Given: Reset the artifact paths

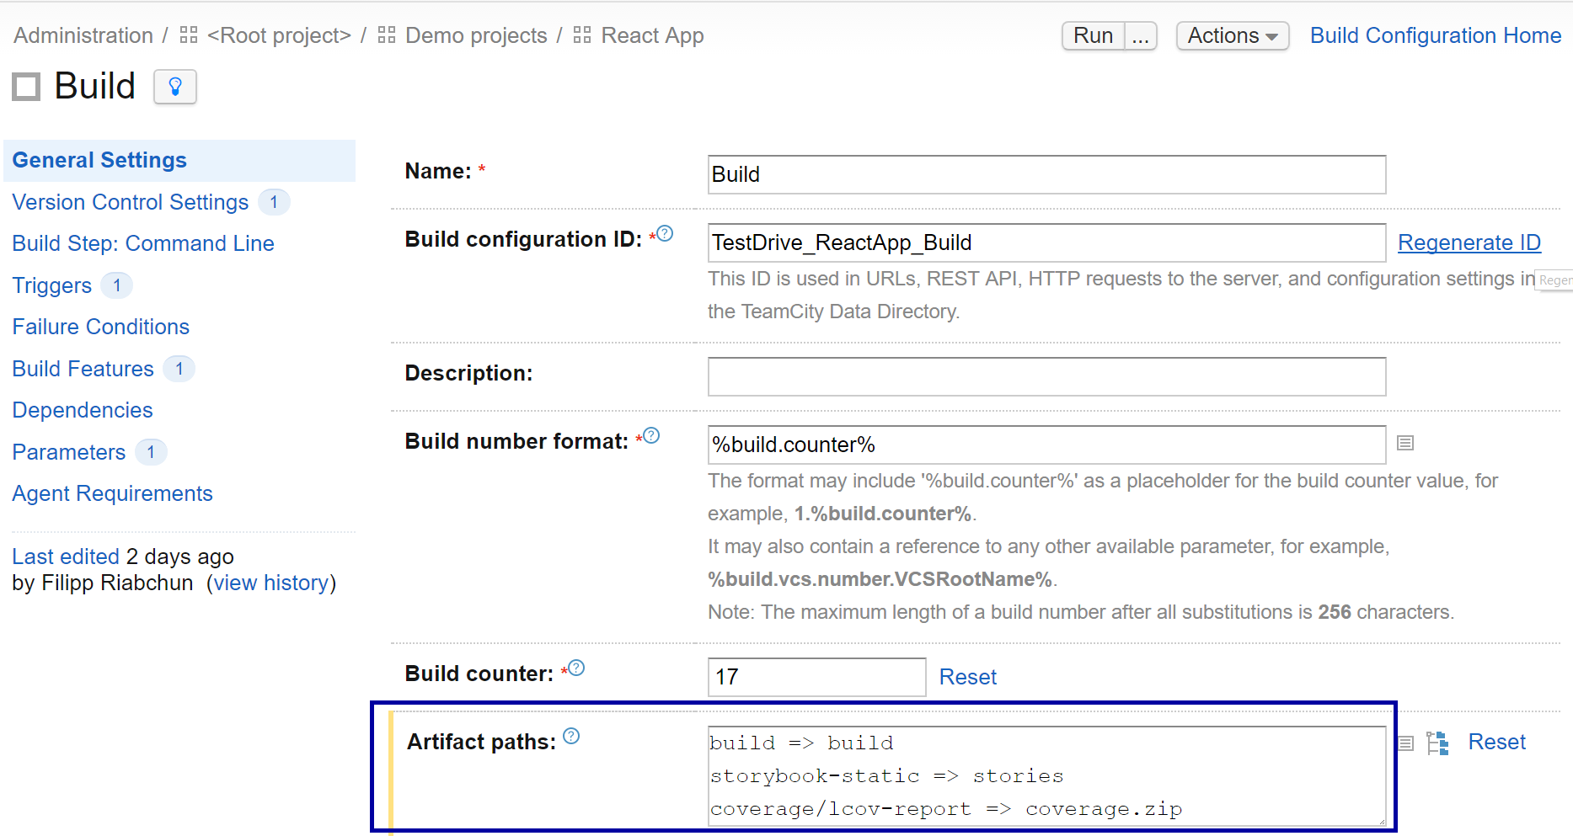Looking at the screenshot, I should 1497,742.
